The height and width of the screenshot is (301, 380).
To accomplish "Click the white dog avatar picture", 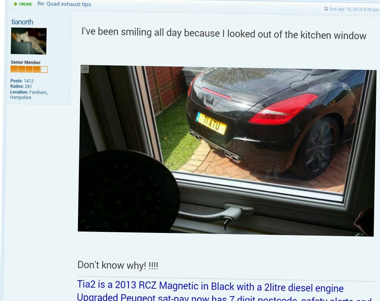I will [x=29, y=41].
